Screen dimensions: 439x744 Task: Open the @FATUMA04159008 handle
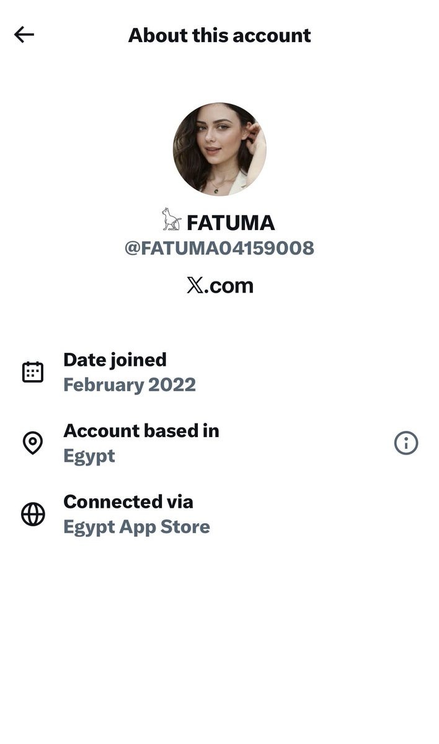point(219,249)
